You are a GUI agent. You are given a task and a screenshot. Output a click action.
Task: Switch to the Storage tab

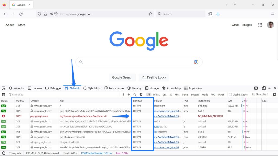[152, 88]
